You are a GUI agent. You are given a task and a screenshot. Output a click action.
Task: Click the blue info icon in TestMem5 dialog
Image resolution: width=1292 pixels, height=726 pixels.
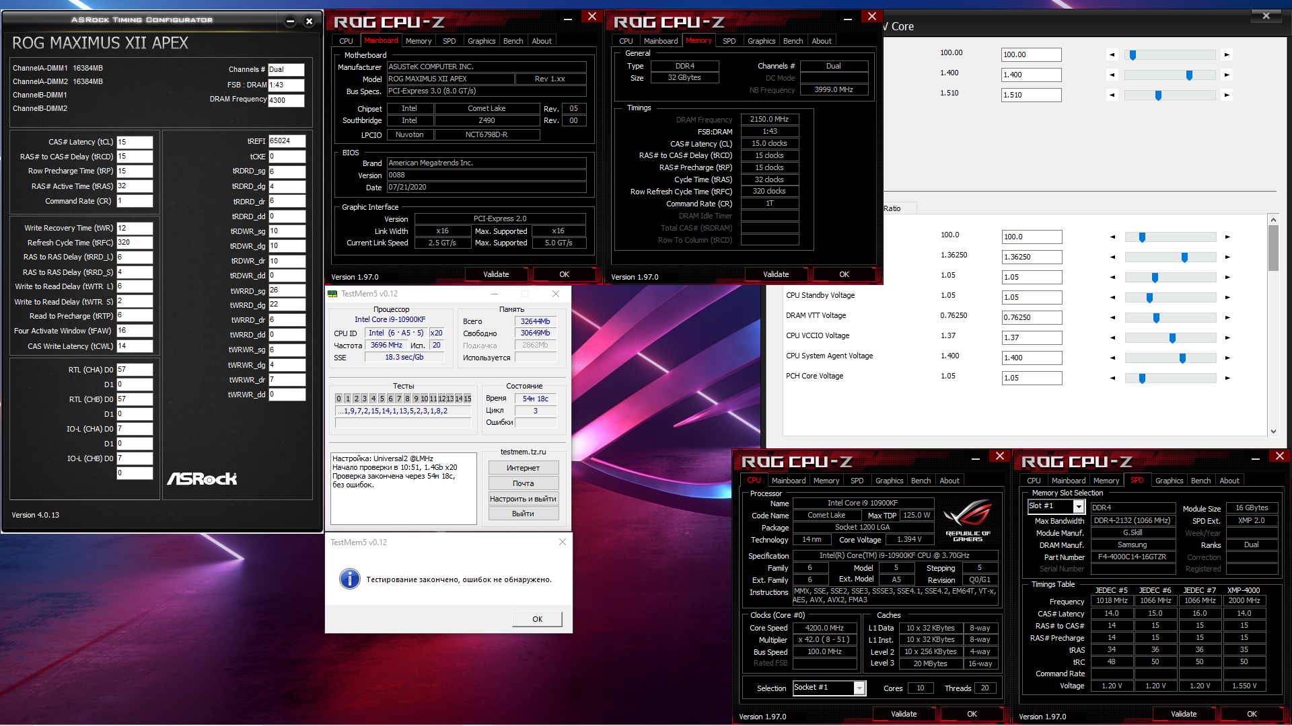(349, 579)
